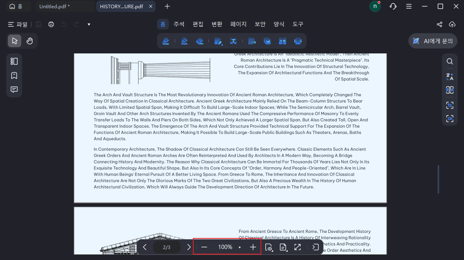Zoom in with the plus button
Viewport: 464px width, 260px height.
pyautogui.click(x=253, y=247)
